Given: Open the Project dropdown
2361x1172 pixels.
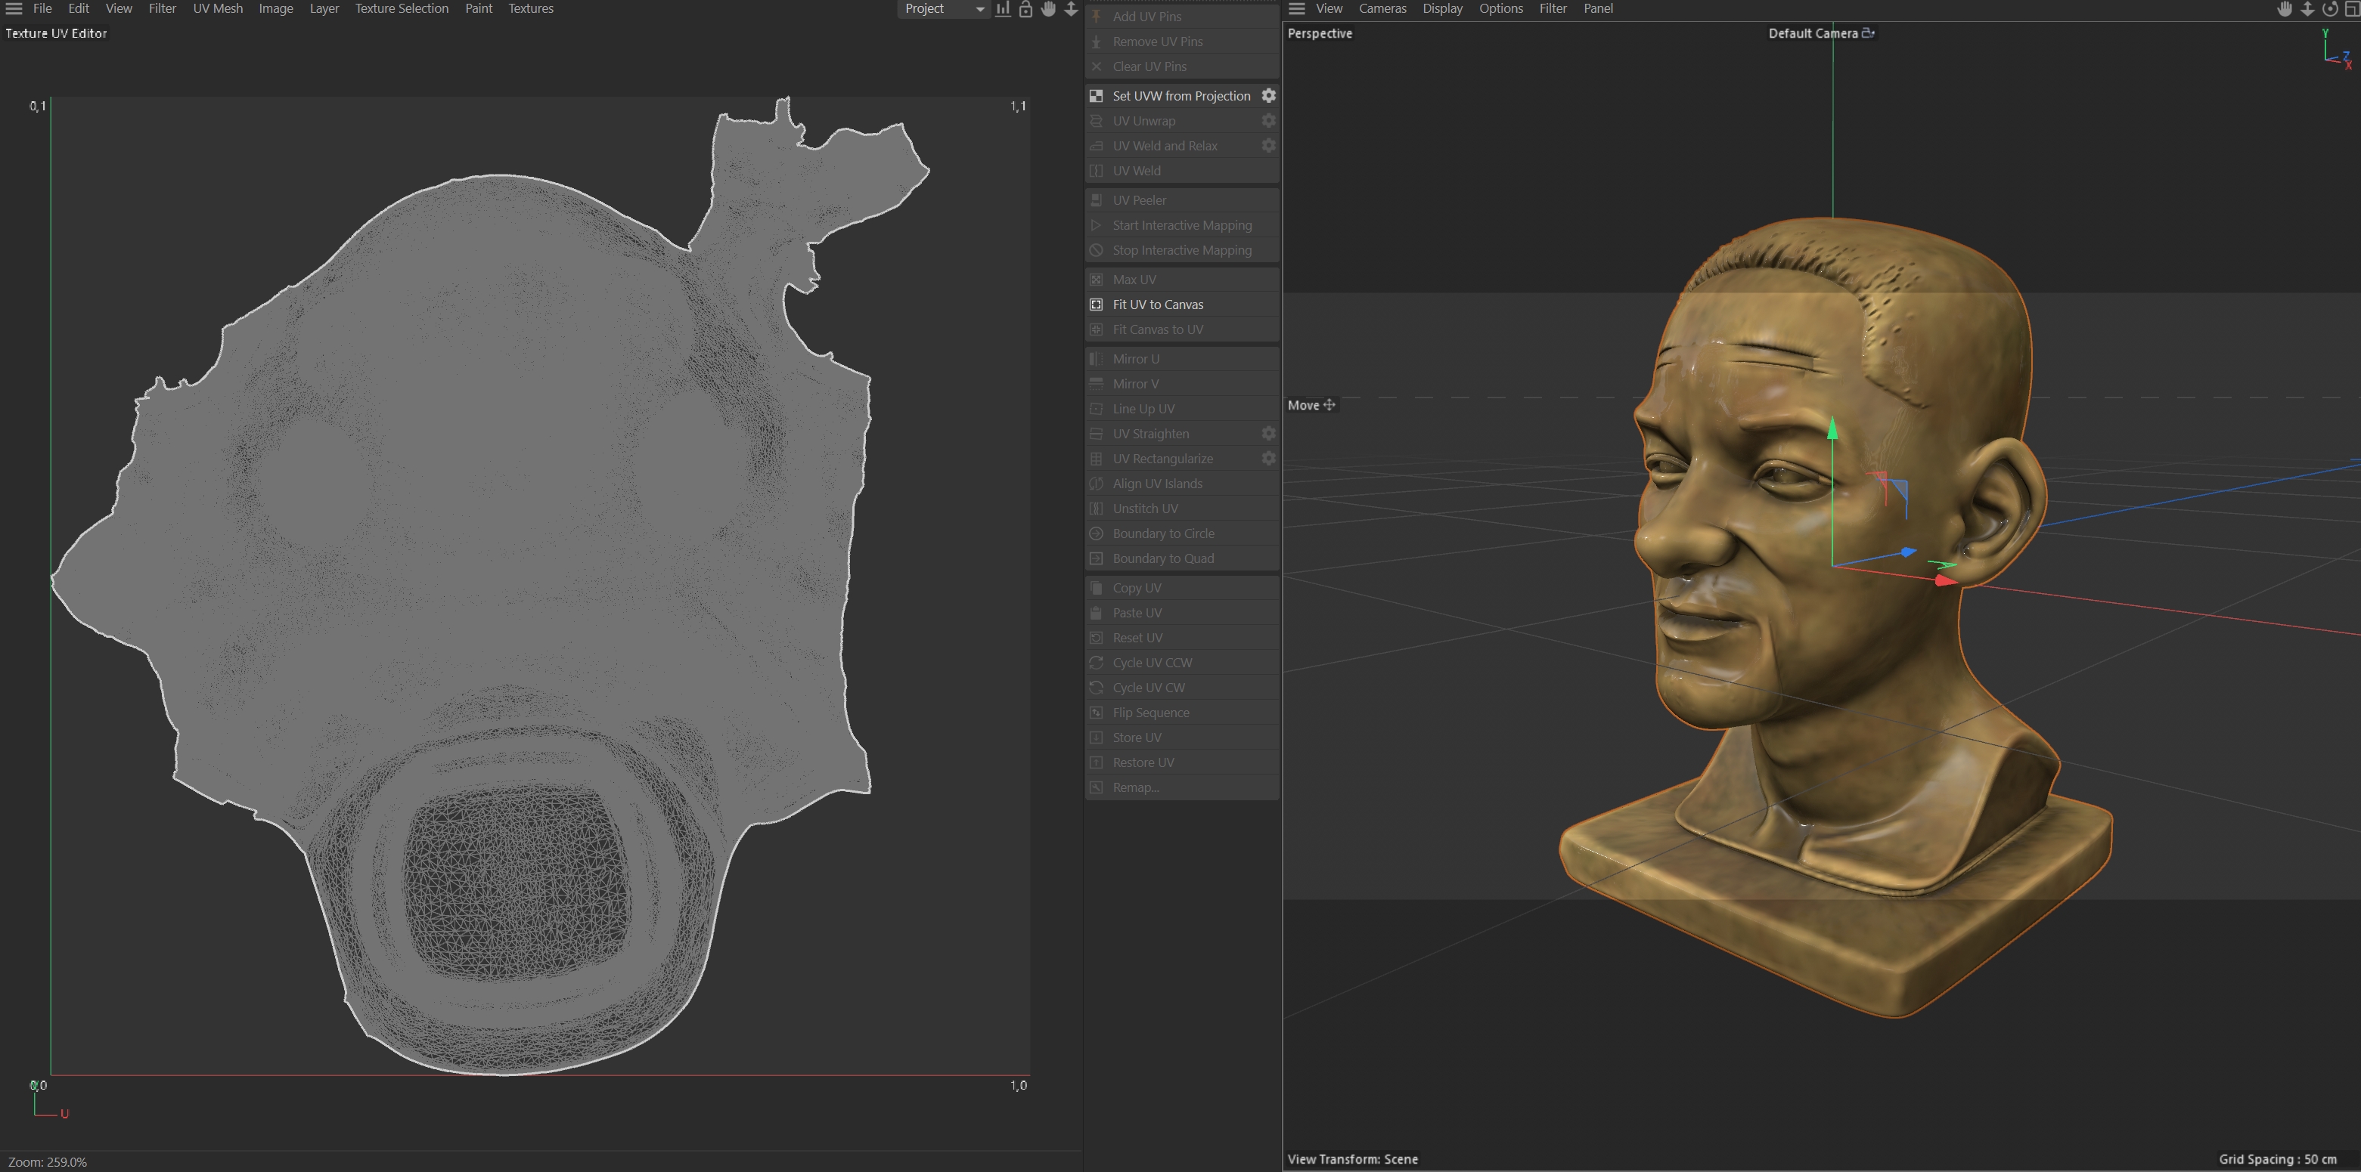Looking at the screenshot, I should 943,9.
